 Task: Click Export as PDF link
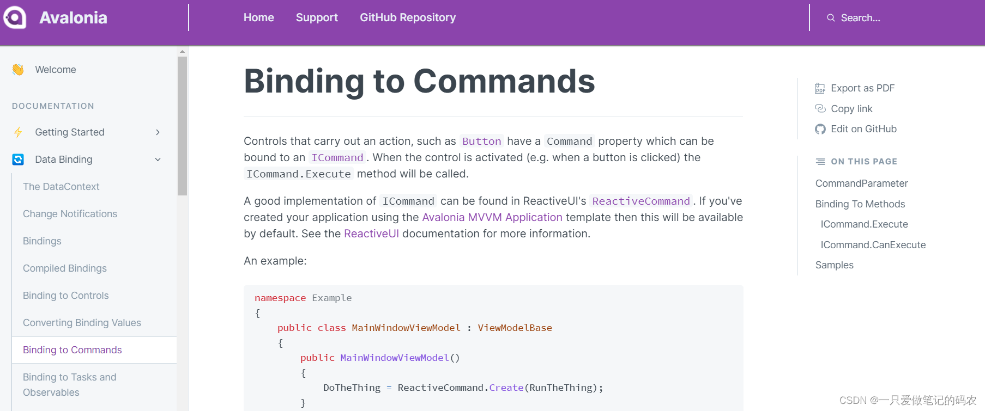863,88
